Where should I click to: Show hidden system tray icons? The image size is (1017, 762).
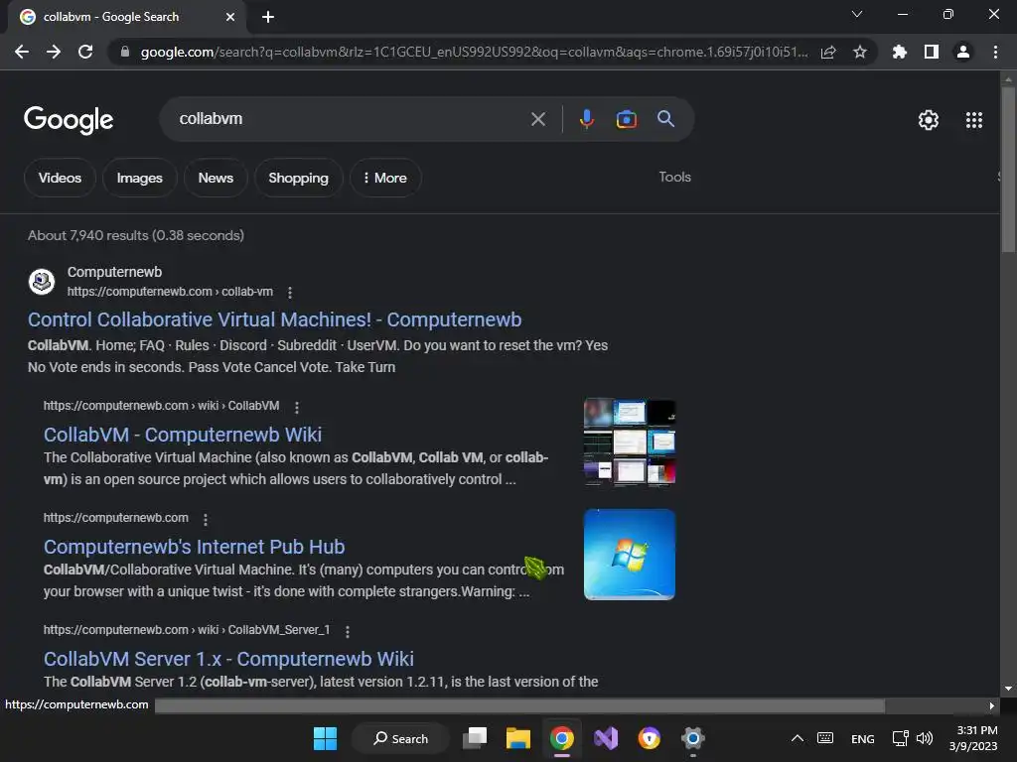(x=798, y=738)
